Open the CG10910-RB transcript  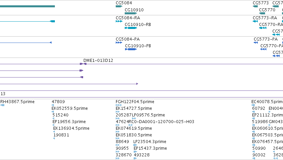pos(131,28)
